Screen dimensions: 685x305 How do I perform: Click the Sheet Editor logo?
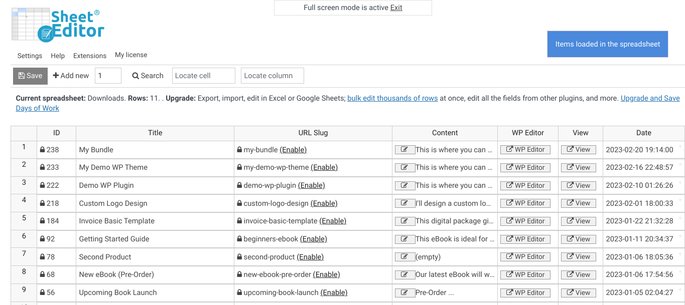58,25
